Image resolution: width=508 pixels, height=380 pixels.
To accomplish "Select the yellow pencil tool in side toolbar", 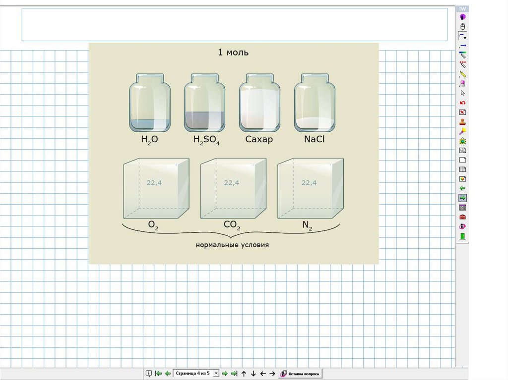I will pos(462,74).
